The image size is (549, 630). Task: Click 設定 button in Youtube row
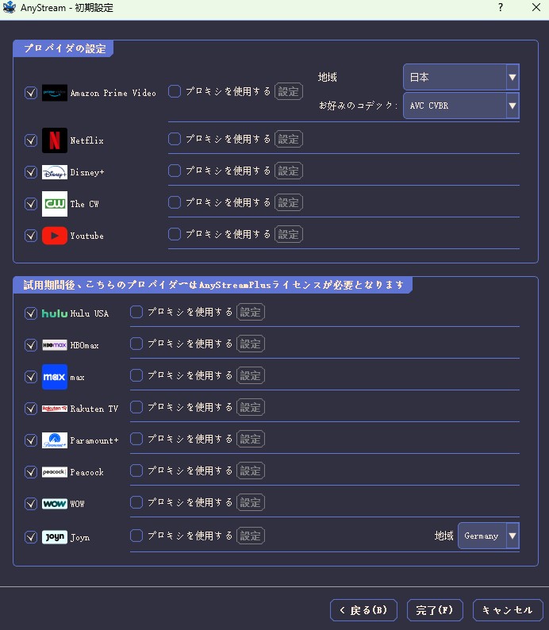click(x=288, y=234)
